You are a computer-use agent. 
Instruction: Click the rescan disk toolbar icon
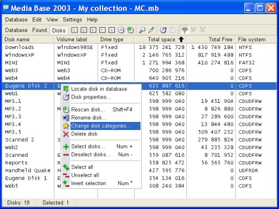[130, 30]
